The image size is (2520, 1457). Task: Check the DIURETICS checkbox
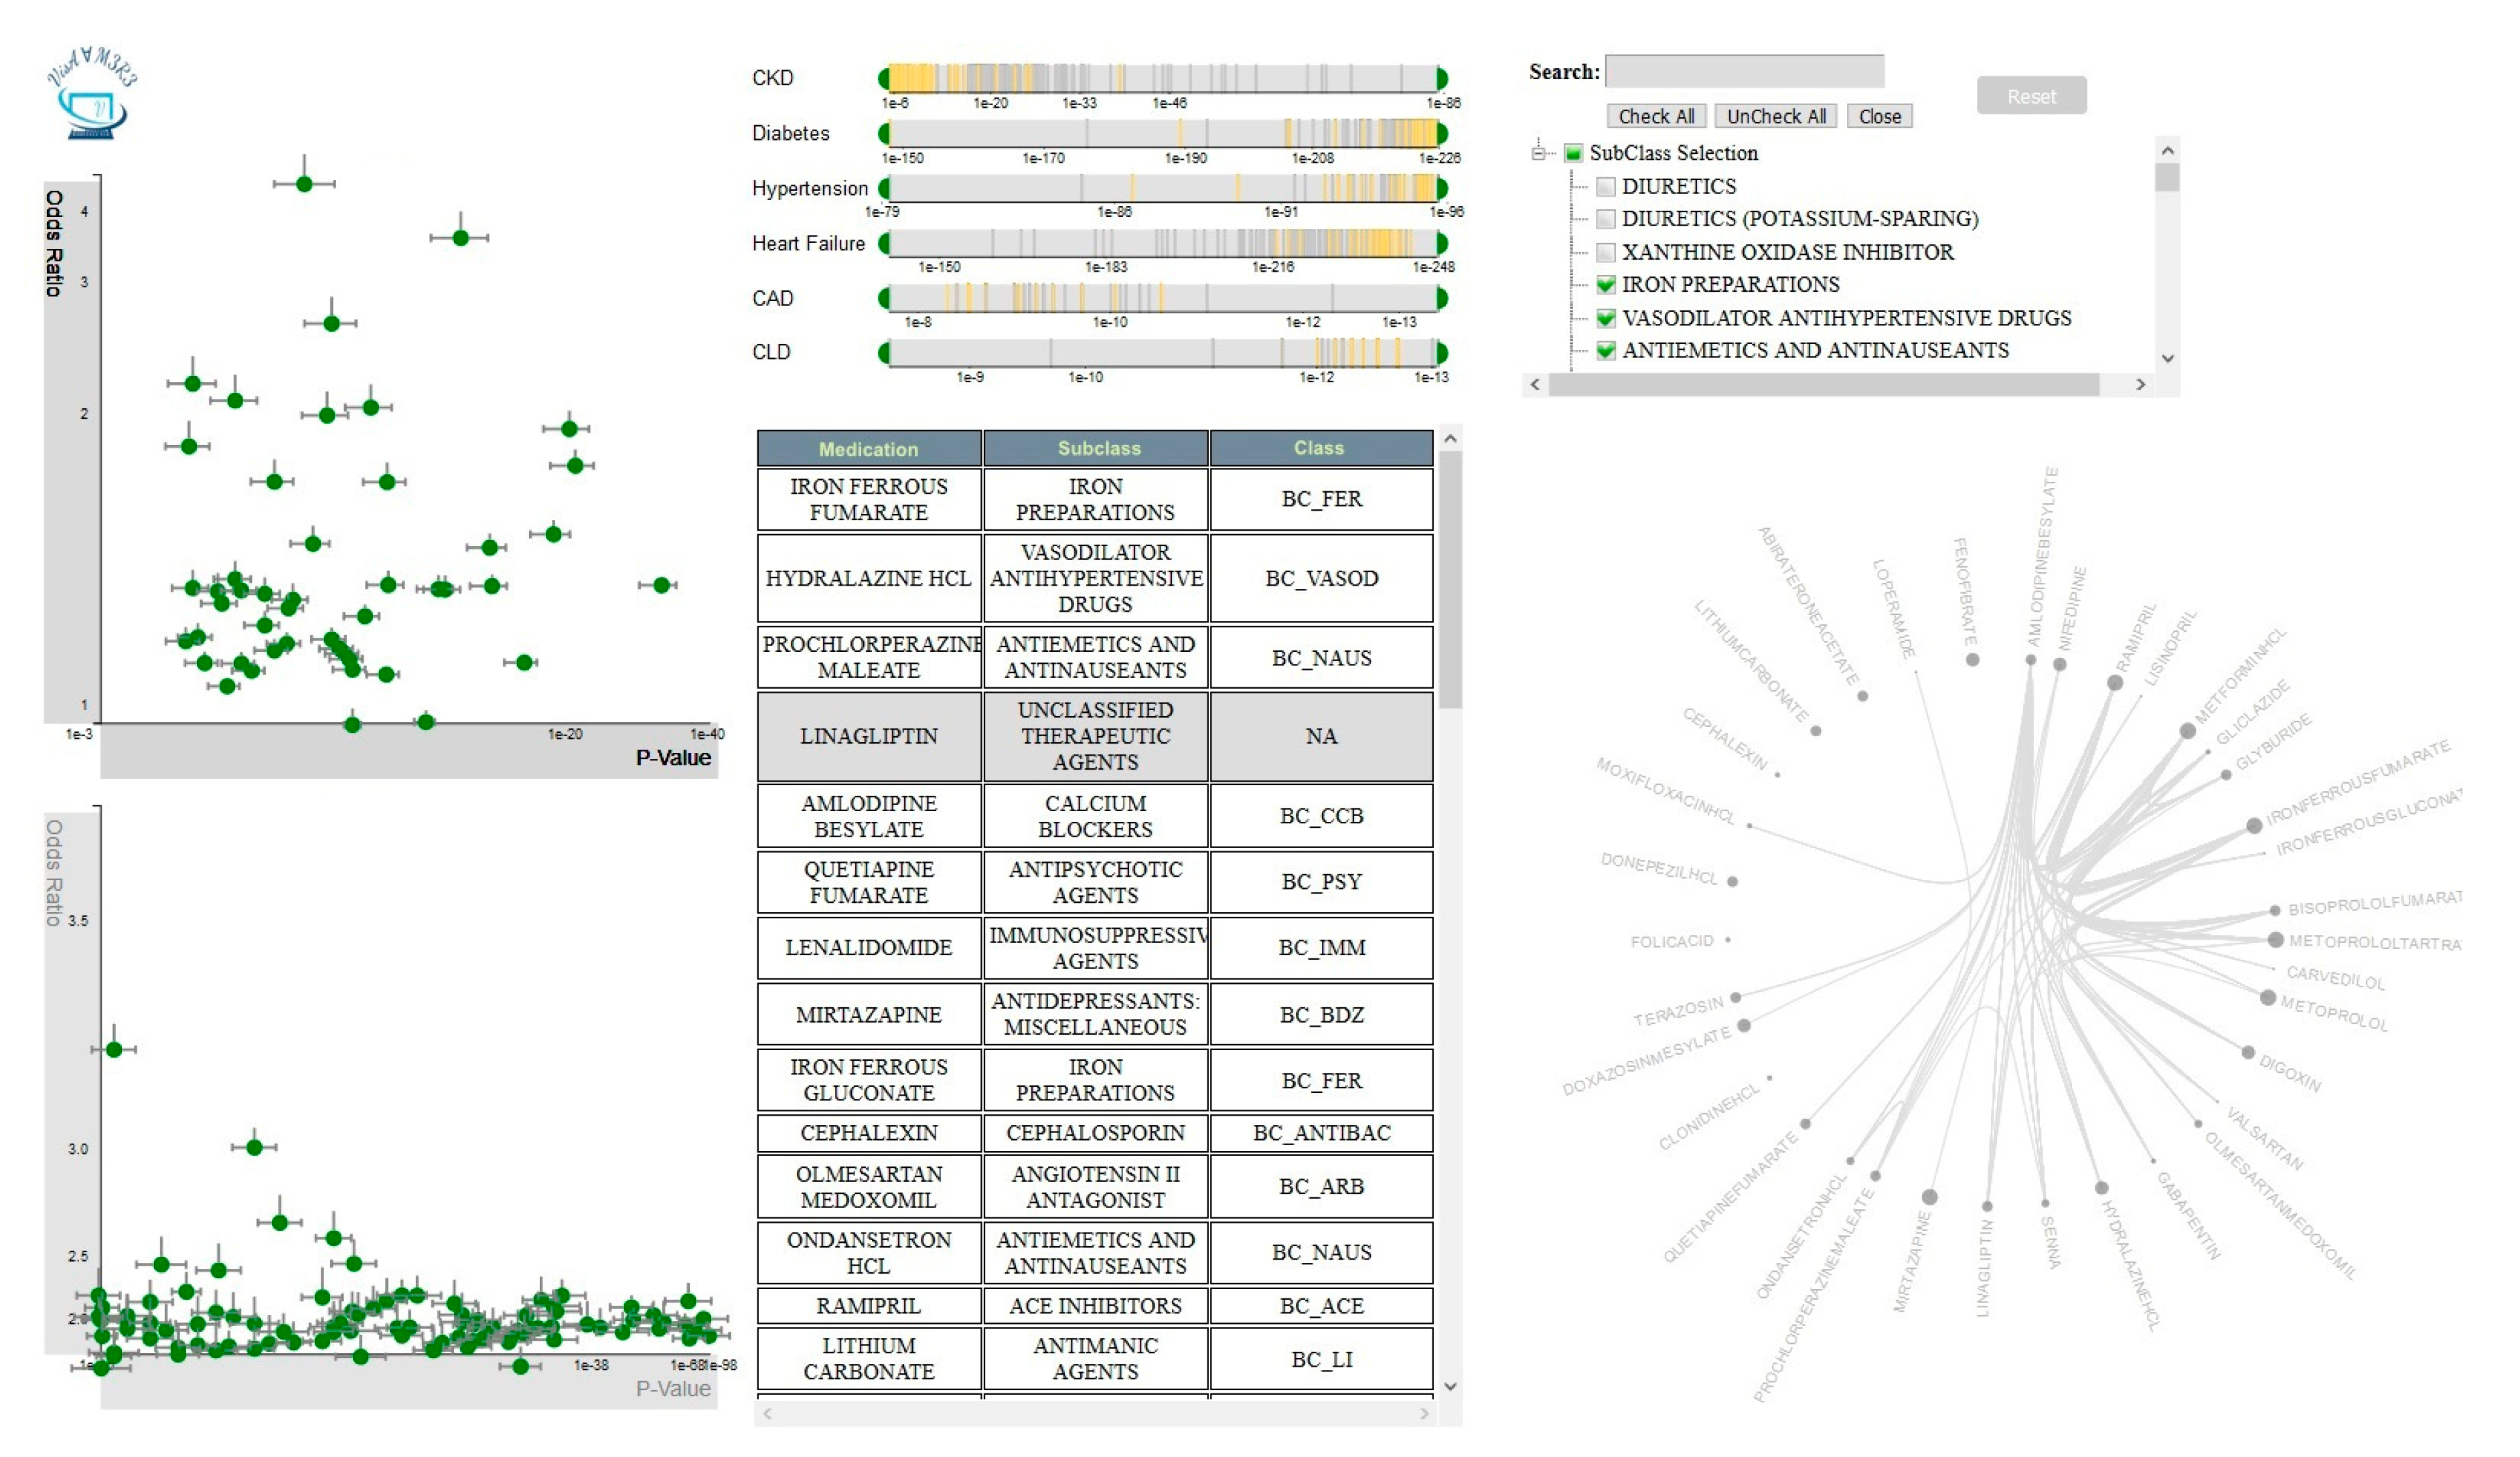point(1606,187)
